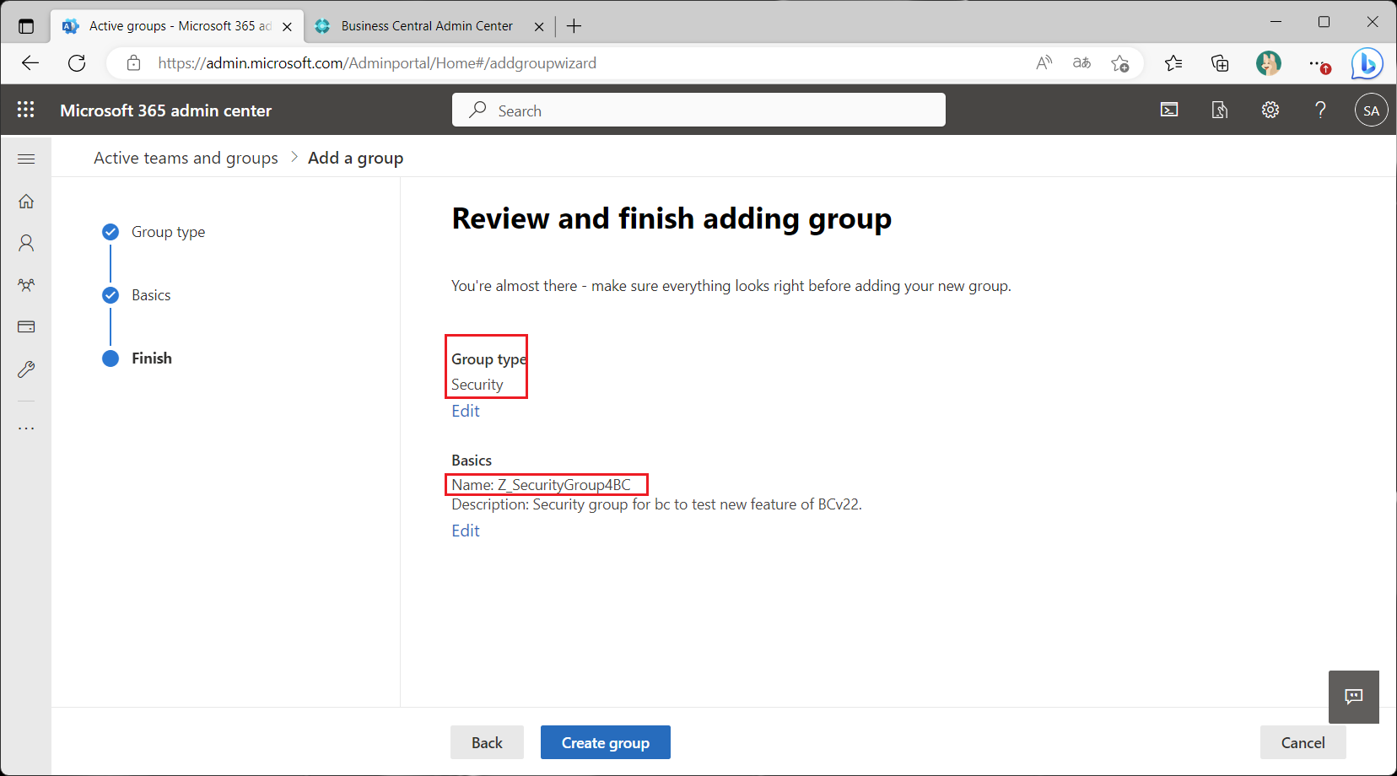Collapse the navigation with the hamburger menu
This screenshot has width=1397, height=776.
pos(26,158)
